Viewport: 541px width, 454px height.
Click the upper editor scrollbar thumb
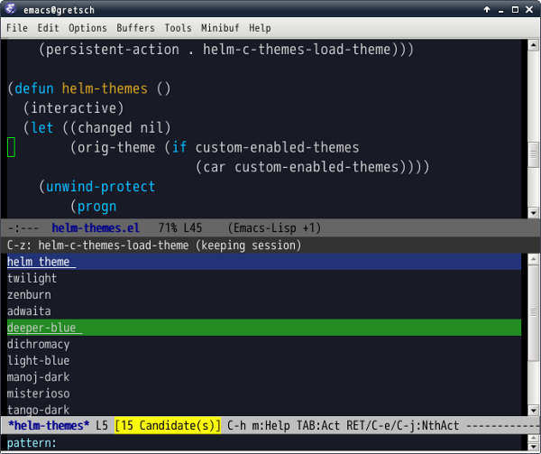[534, 154]
